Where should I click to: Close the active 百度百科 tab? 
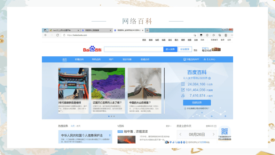(143, 30)
